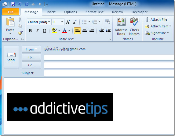
Task: Toggle Align Text Right
Action: [92, 31]
